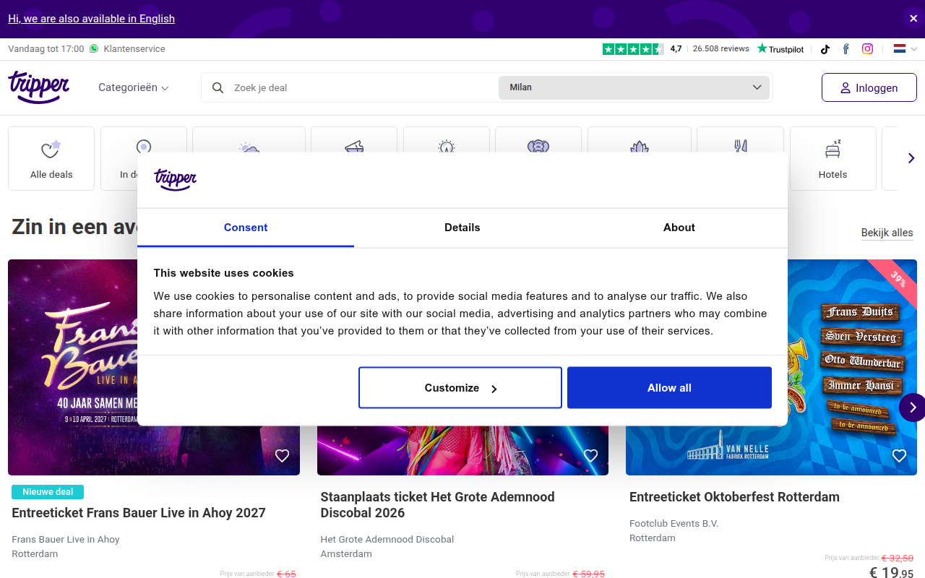Click the € 19.95 price

tap(891, 573)
